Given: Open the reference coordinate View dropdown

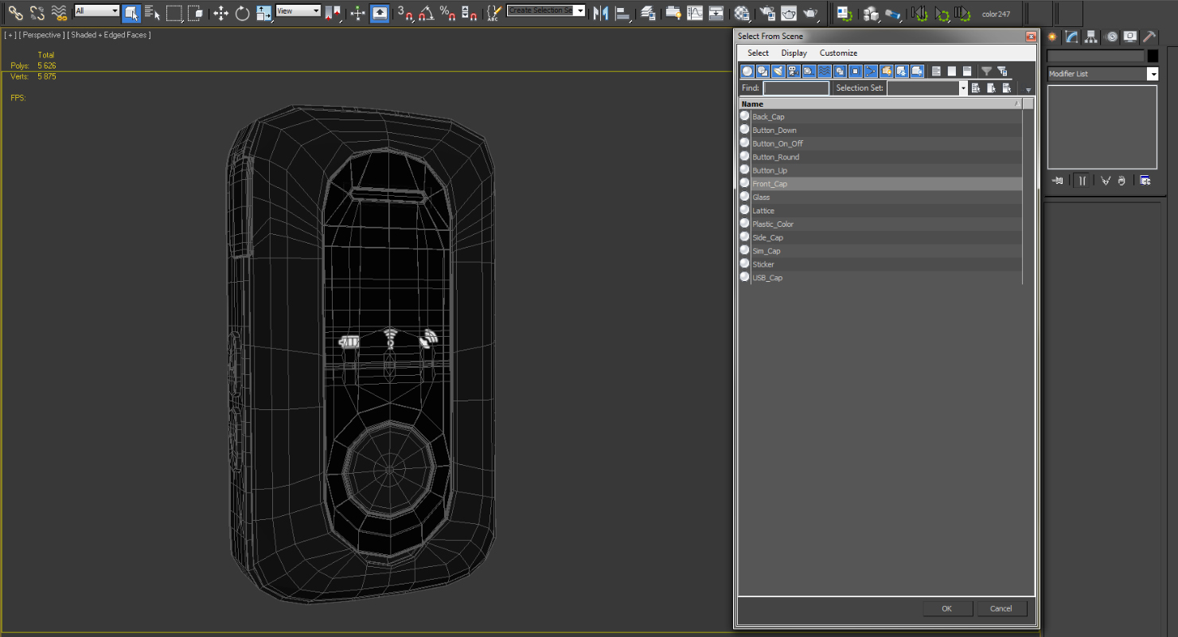Looking at the screenshot, I should coord(298,10).
